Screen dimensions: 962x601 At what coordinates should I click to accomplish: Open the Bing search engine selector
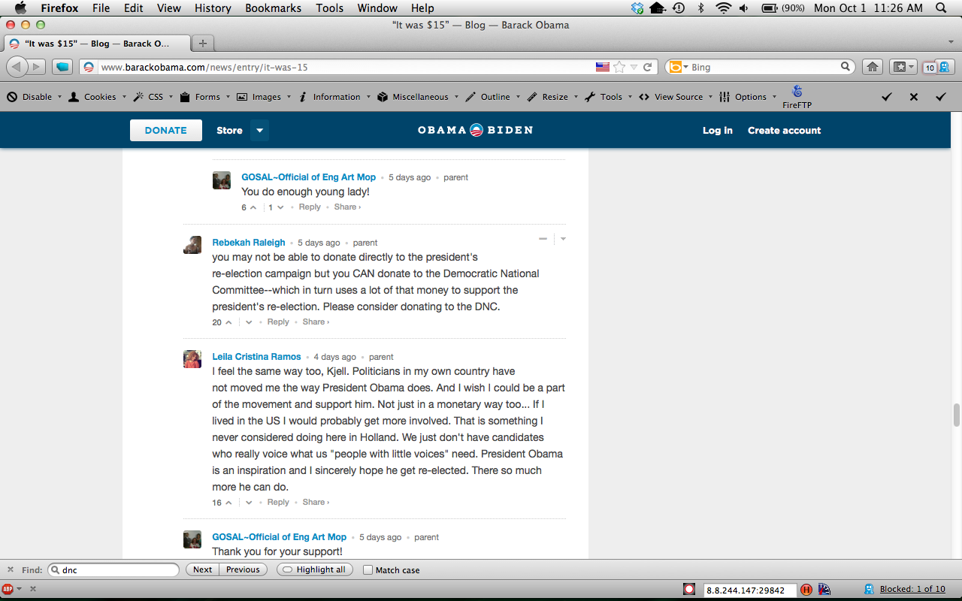[x=679, y=67]
